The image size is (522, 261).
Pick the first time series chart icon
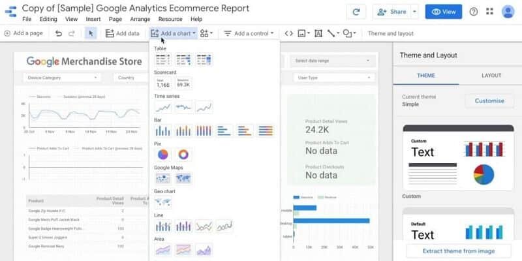click(163, 107)
